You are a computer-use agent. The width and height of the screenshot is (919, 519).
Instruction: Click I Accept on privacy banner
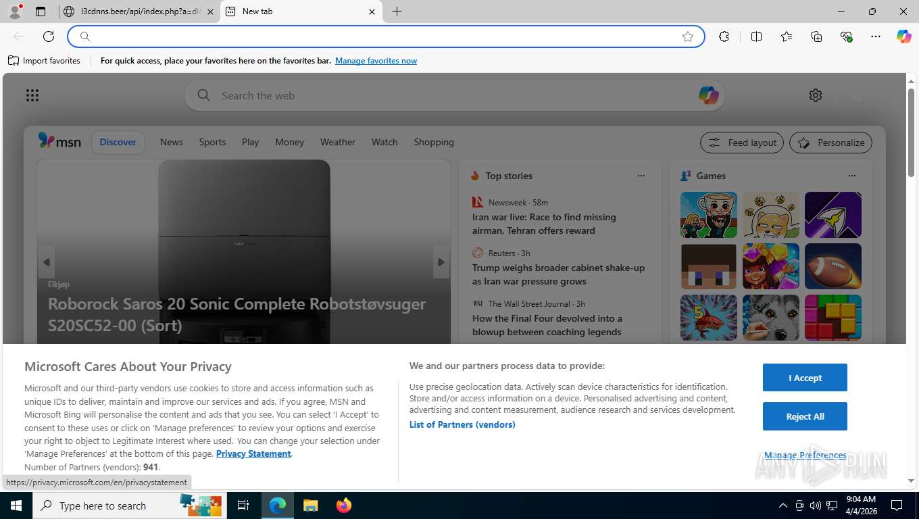[x=805, y=378]
